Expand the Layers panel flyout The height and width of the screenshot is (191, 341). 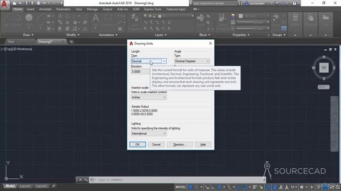coord(161,35)
